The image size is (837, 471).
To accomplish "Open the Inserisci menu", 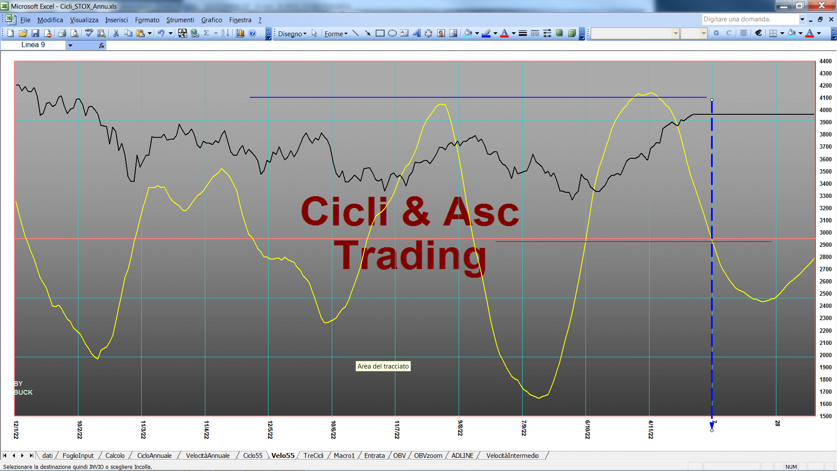I will [116, 20].
